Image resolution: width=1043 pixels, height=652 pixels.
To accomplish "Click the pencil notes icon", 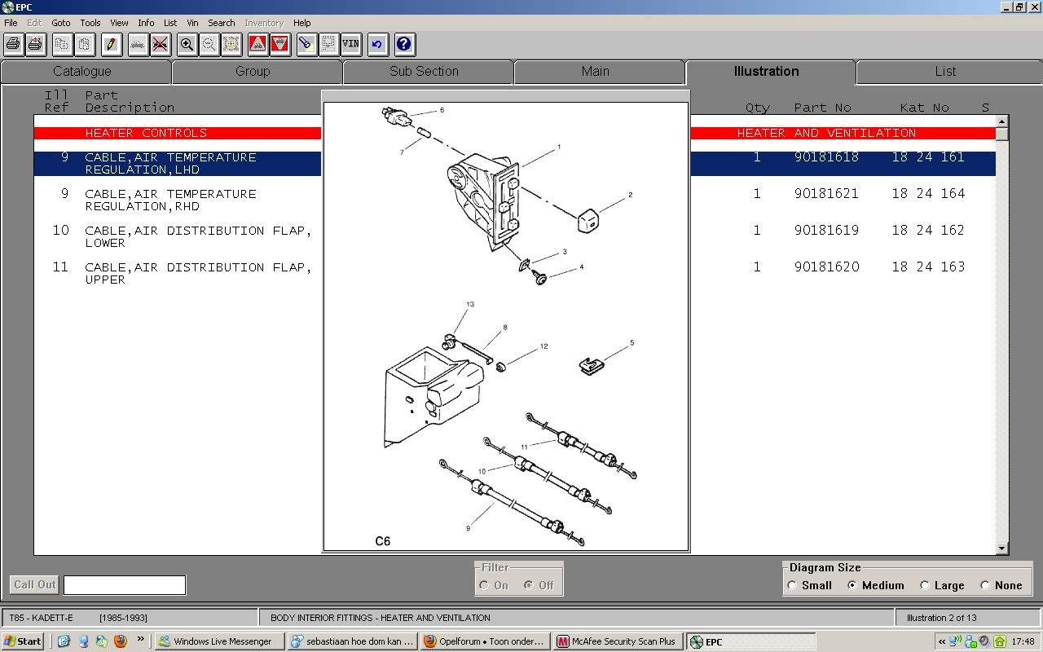I will tap(111, 44).
